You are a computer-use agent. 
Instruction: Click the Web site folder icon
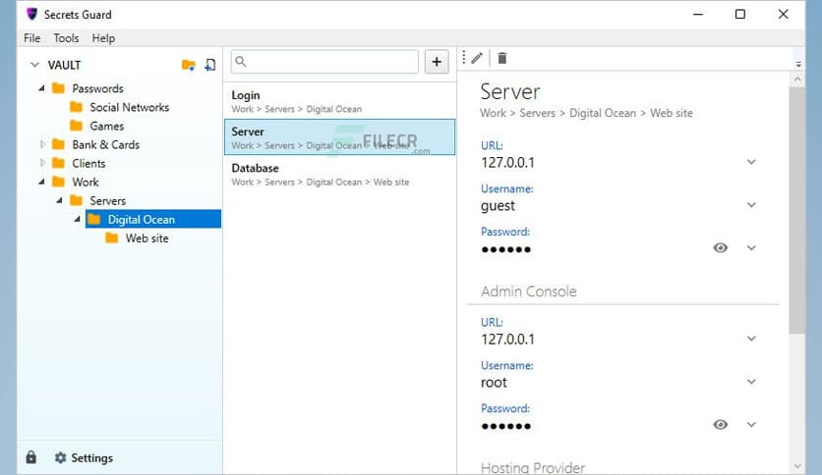112,238
